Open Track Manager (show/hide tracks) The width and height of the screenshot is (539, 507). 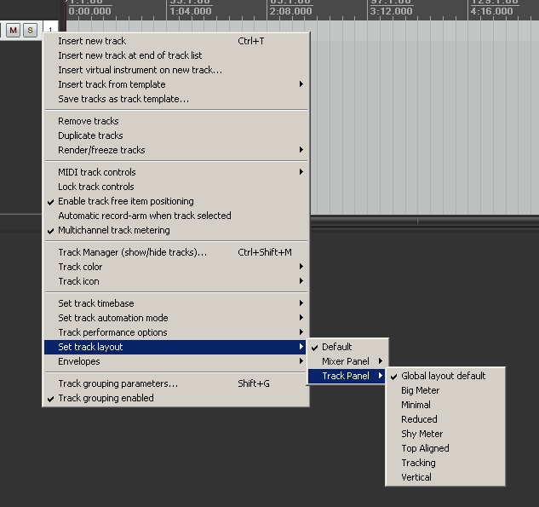[132, 252]
